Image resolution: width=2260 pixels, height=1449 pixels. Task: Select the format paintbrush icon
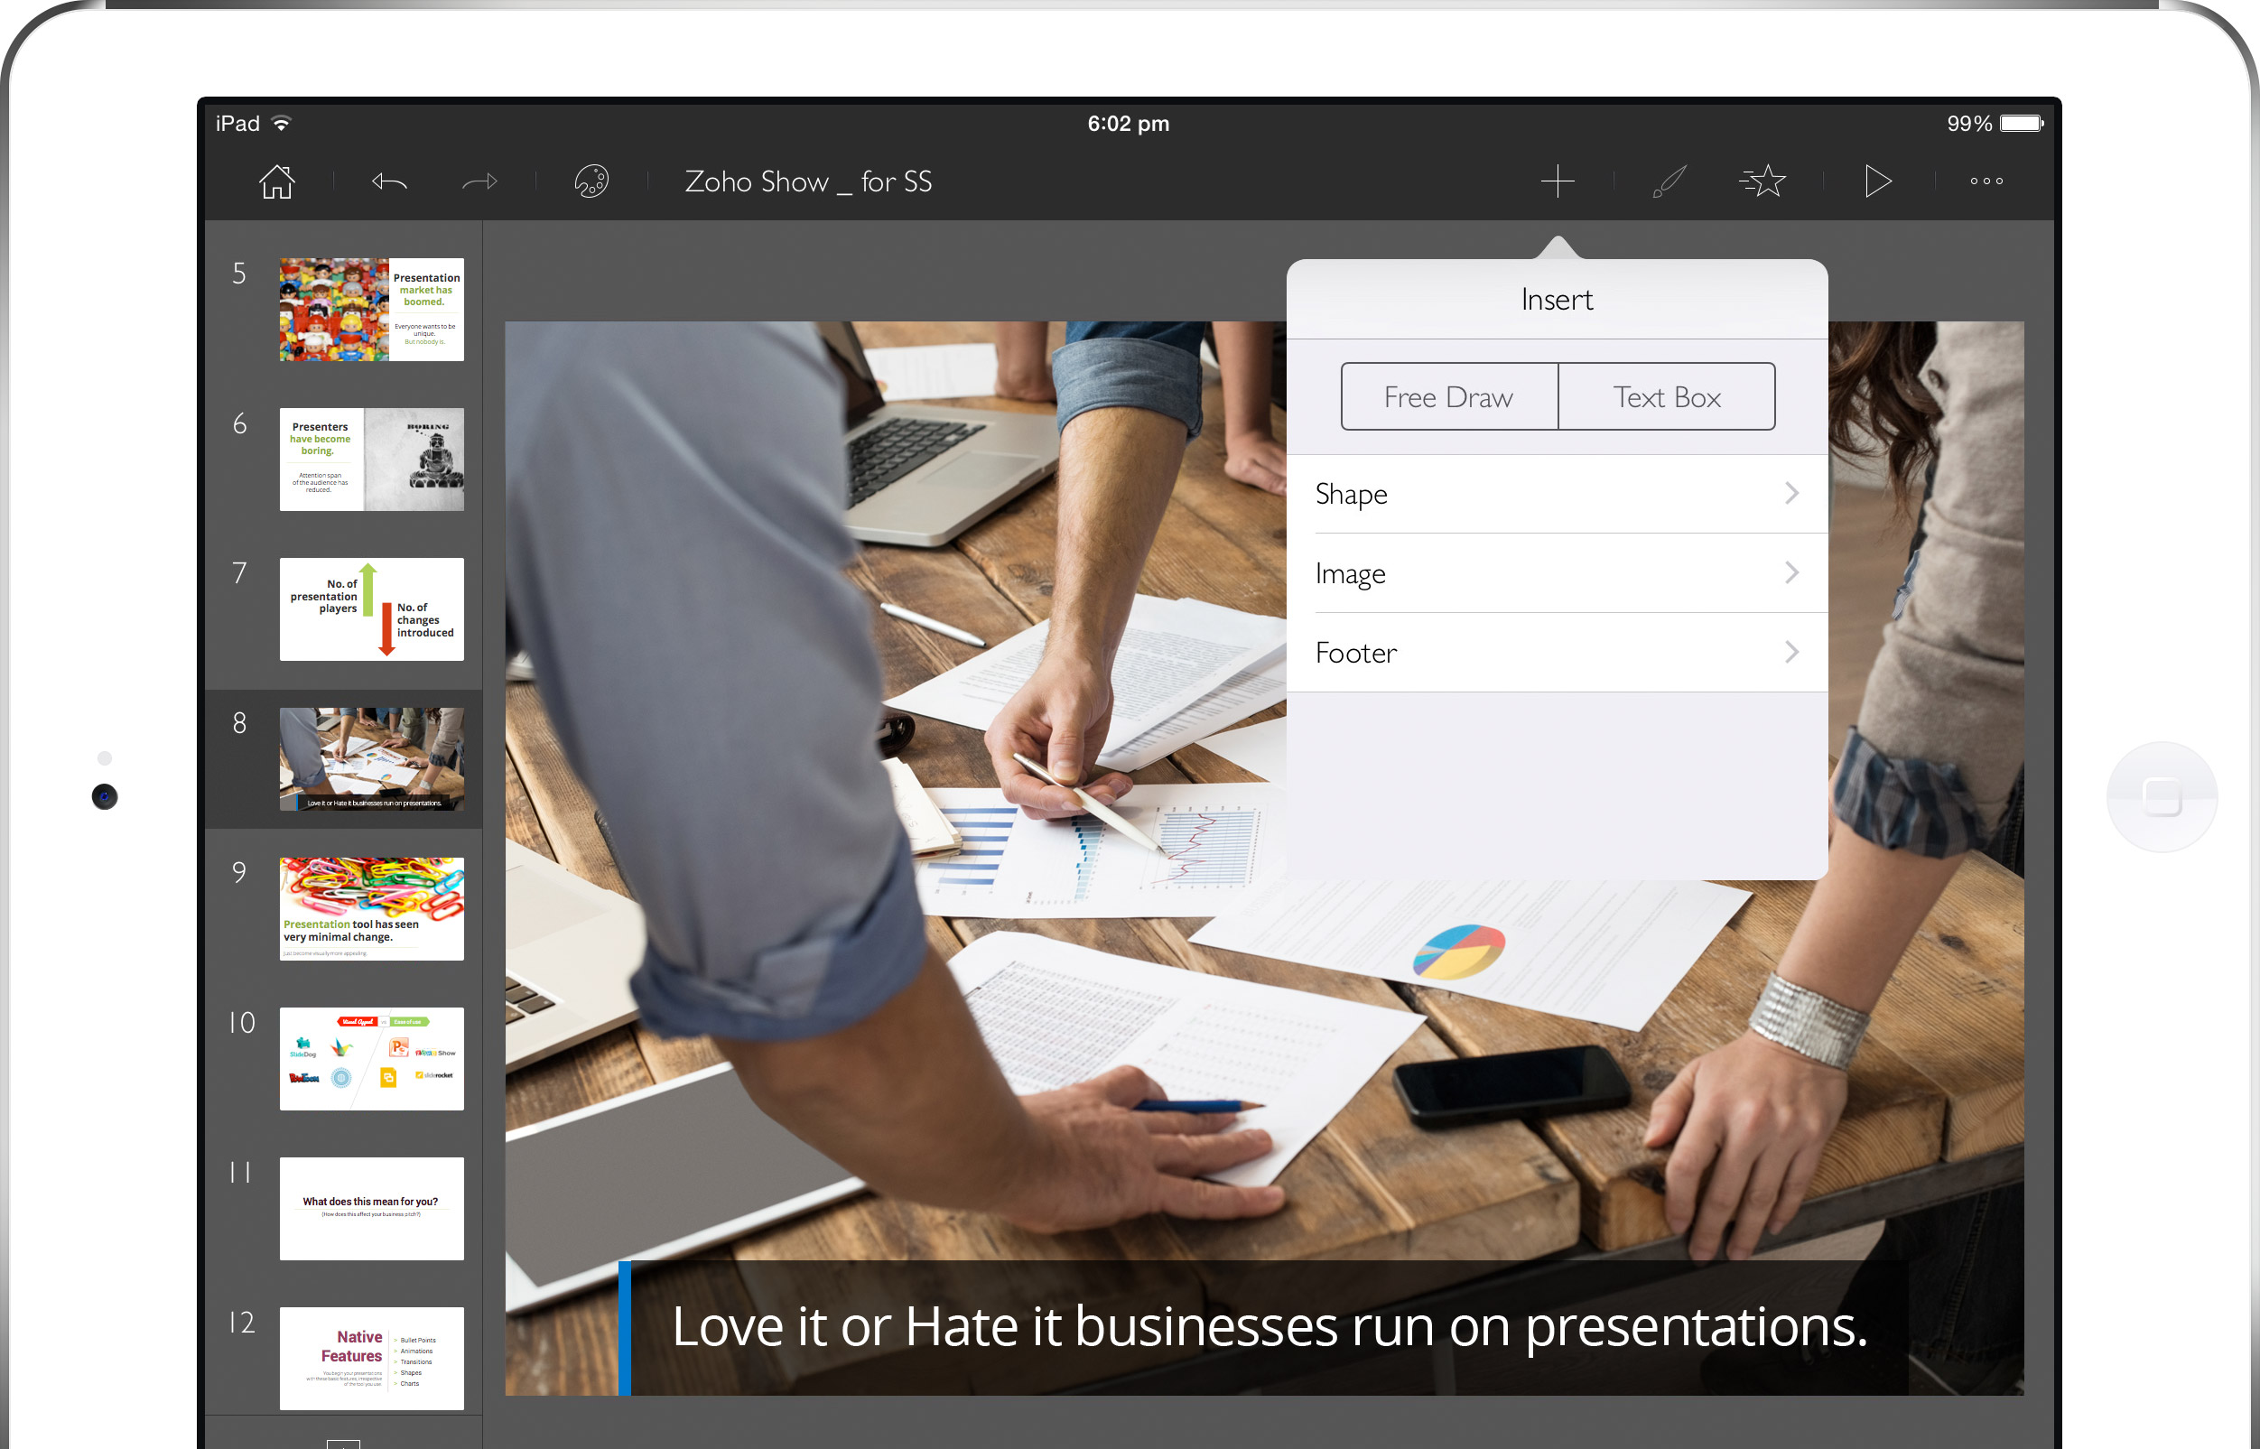(x=1669, y=181)
